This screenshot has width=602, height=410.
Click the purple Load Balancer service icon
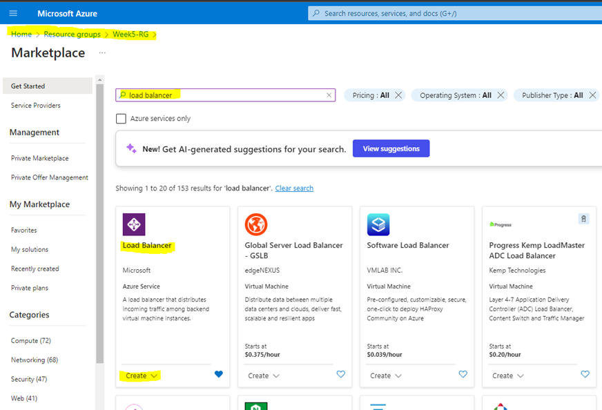[134, 224]
